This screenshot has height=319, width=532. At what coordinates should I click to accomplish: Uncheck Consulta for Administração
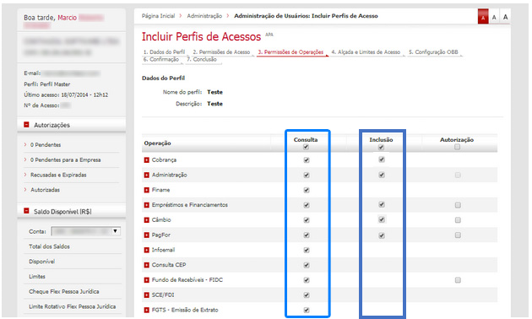307,175
